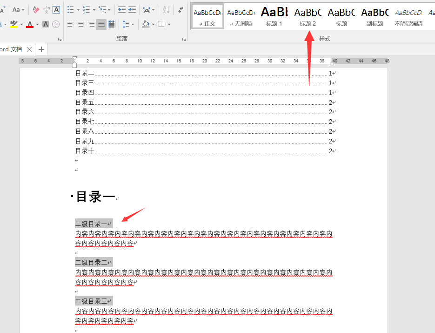Open numbering library dropdown arrow

(x=94, y=10)
